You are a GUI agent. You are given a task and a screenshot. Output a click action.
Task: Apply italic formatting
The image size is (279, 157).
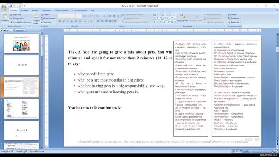tap(64, 21)
